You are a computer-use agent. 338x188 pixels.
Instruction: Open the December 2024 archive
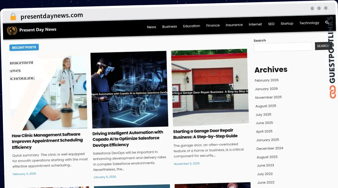click(x=270, y=148)
